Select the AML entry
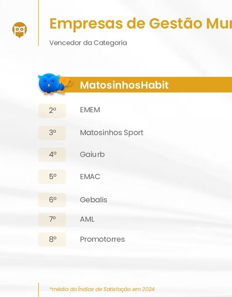Viewport: 232px width, 297px height. [x=87, y=219]
